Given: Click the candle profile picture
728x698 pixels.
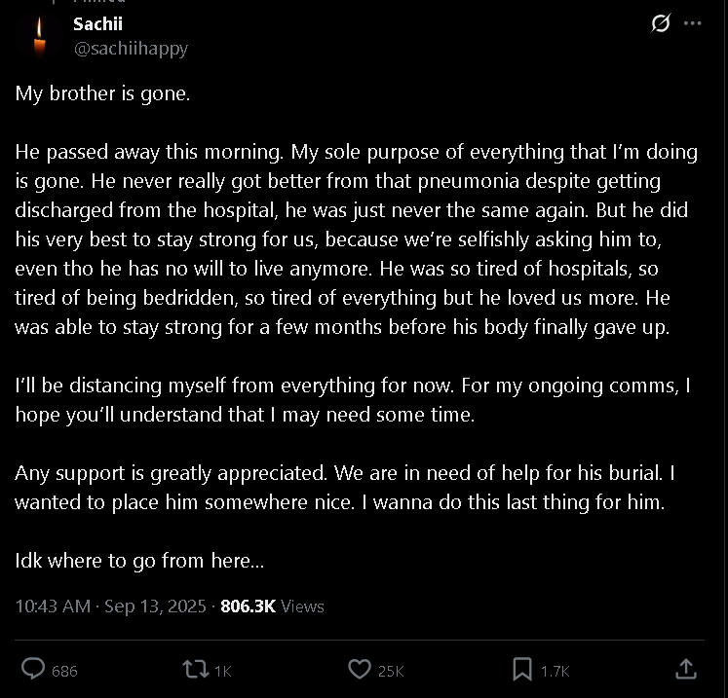Looking at the screenshot, I should point(39,36).
